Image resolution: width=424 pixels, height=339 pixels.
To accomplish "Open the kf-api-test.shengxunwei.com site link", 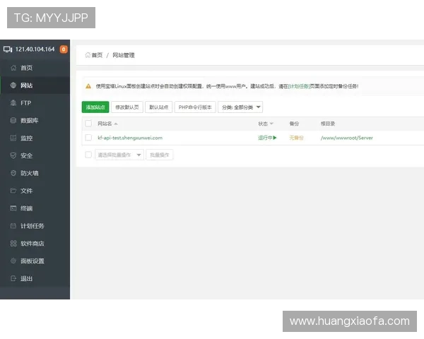I will [x=130, y=138].
